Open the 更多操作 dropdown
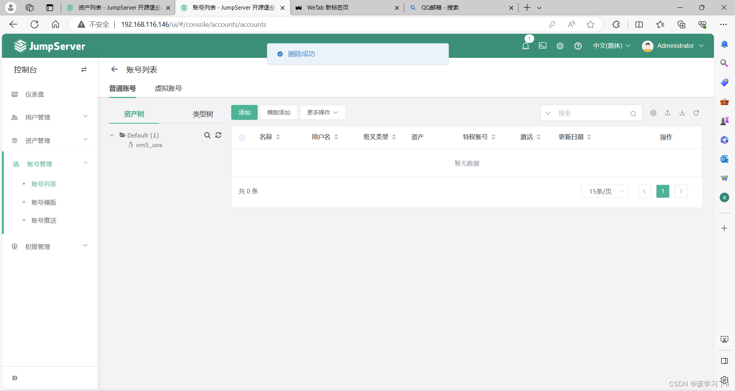735x391 pixels. tap(323, 113)
